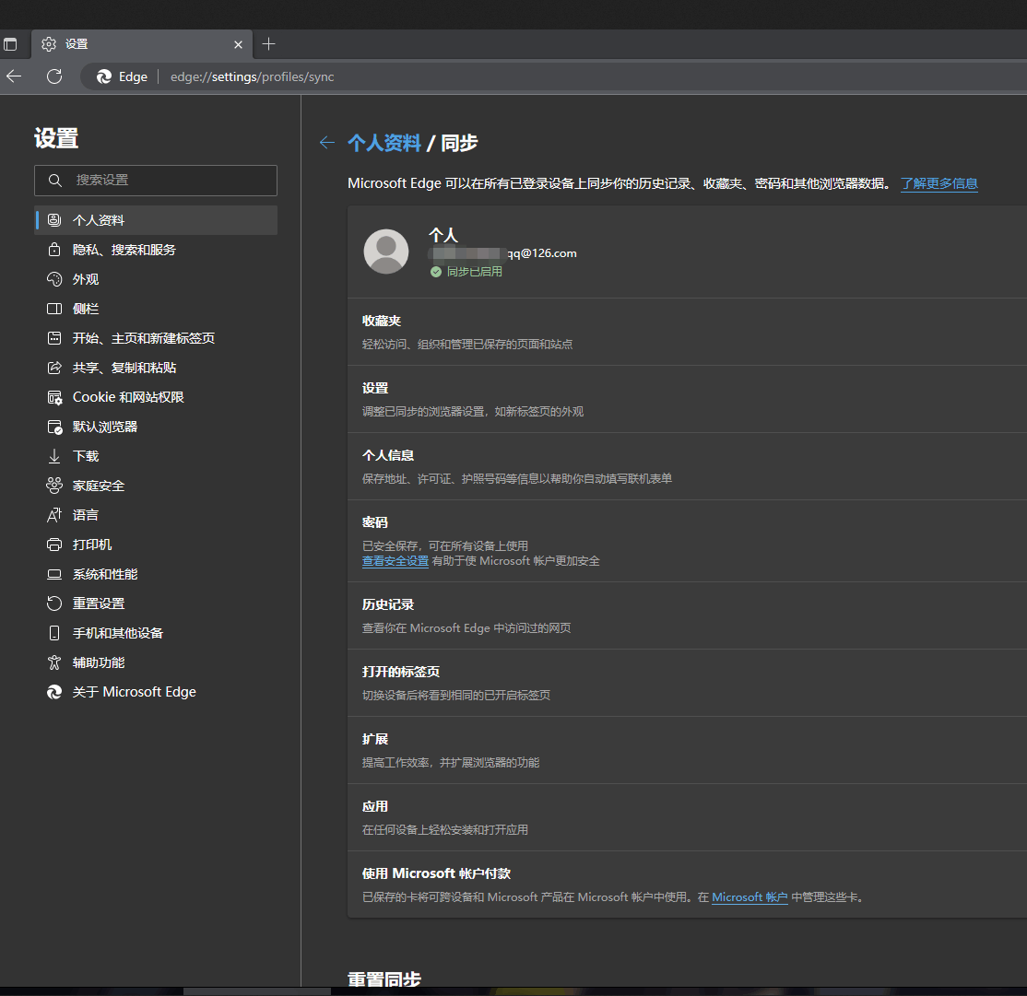Open 系统和性能 settings section
This screenshot has width=1027, height=996.
coord(156,574)
